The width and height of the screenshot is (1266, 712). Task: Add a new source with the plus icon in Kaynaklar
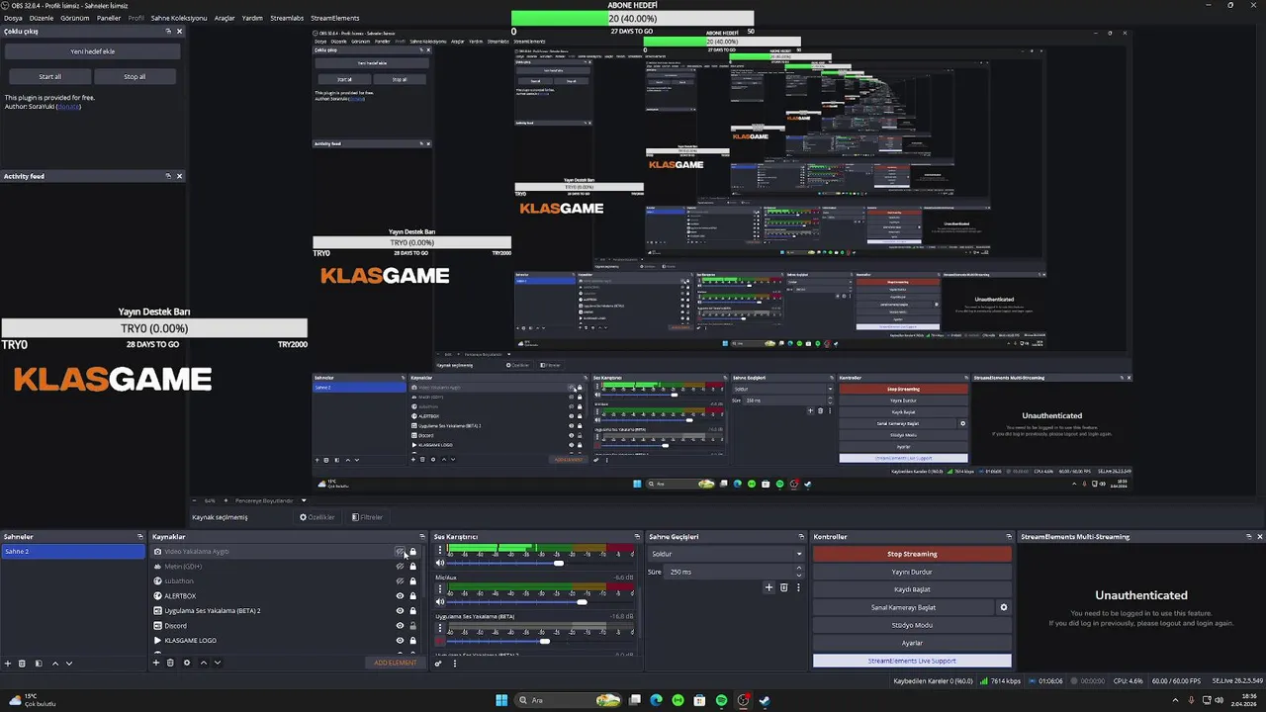[x=155, y=663]
